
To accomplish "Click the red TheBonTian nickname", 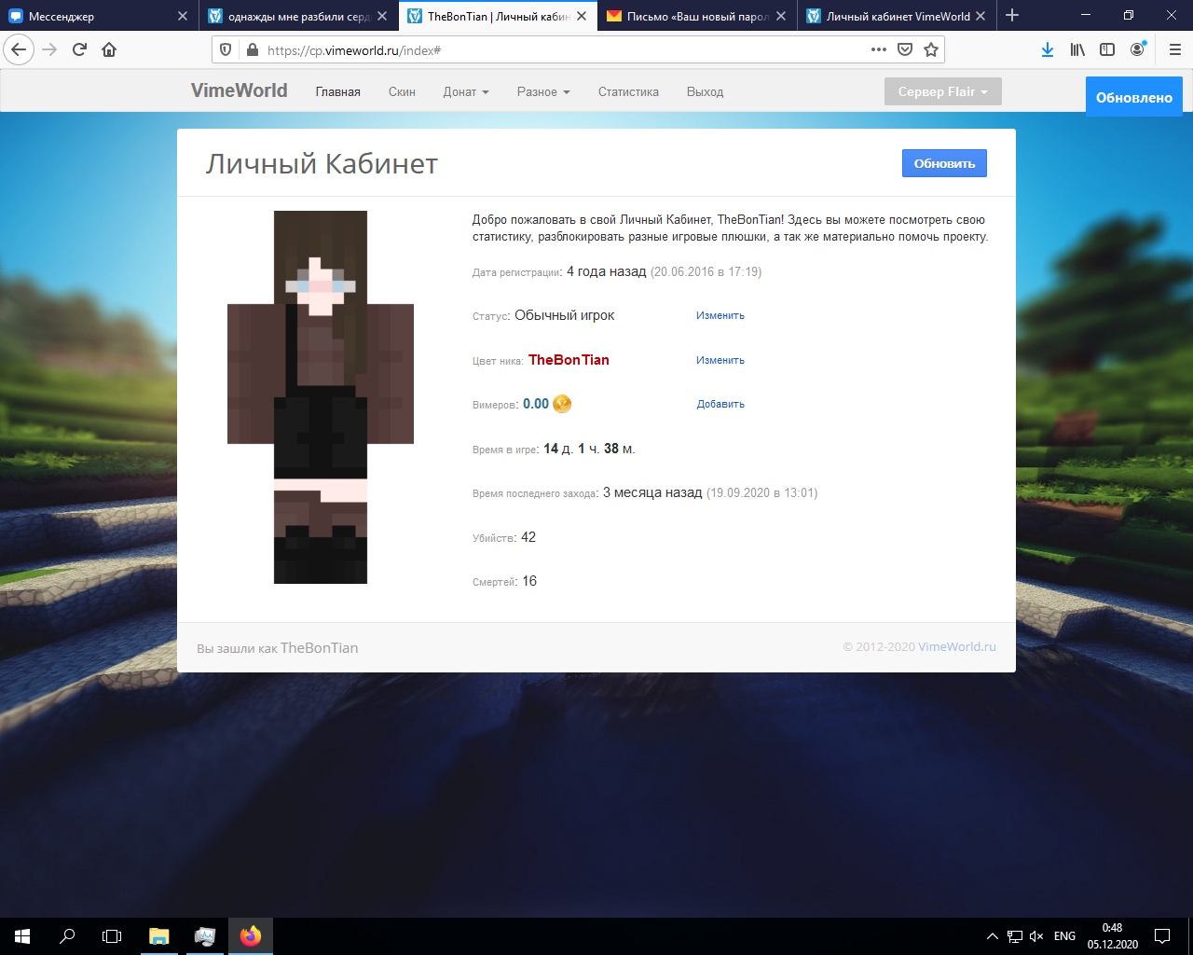I will [569, 360].
